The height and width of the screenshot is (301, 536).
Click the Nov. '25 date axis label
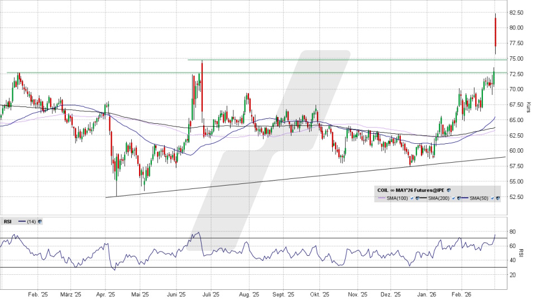(357, 294)
